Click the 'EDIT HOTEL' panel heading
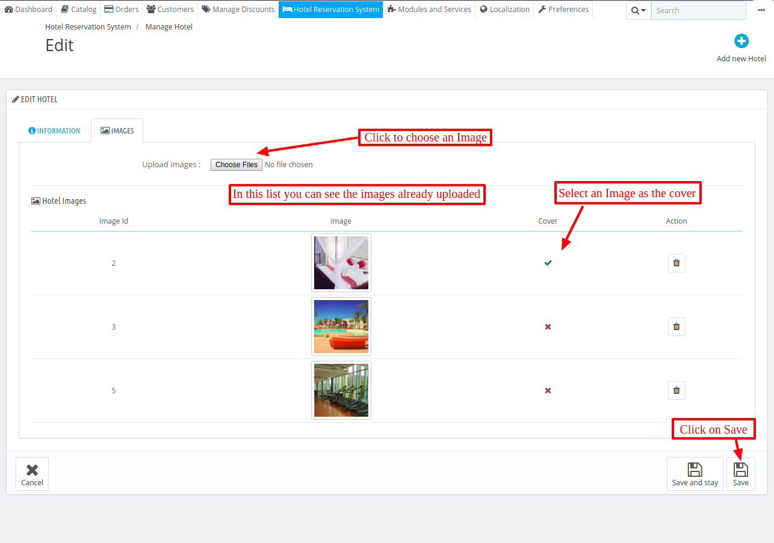This screenshot has width=774, height=543. [x=35, y=99]
